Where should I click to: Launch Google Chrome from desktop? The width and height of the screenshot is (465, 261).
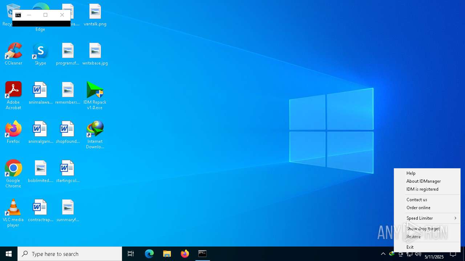pos(13,174)
